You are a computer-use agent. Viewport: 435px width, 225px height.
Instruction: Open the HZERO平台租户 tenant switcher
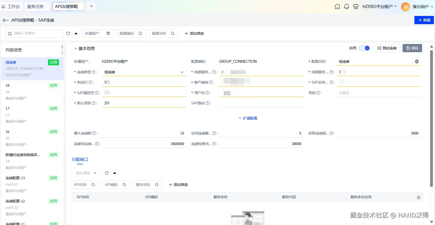tap(379, 7)
